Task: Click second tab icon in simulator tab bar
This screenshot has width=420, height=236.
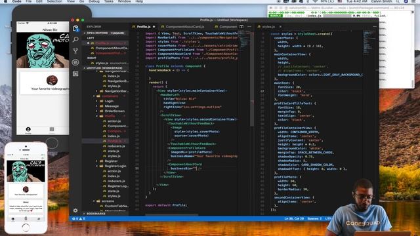Action: coord(52,130)
